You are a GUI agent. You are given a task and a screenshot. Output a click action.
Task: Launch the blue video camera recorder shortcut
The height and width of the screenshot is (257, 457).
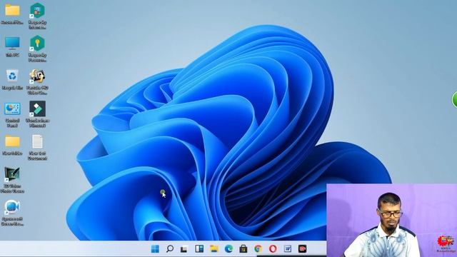pos(12,207)
